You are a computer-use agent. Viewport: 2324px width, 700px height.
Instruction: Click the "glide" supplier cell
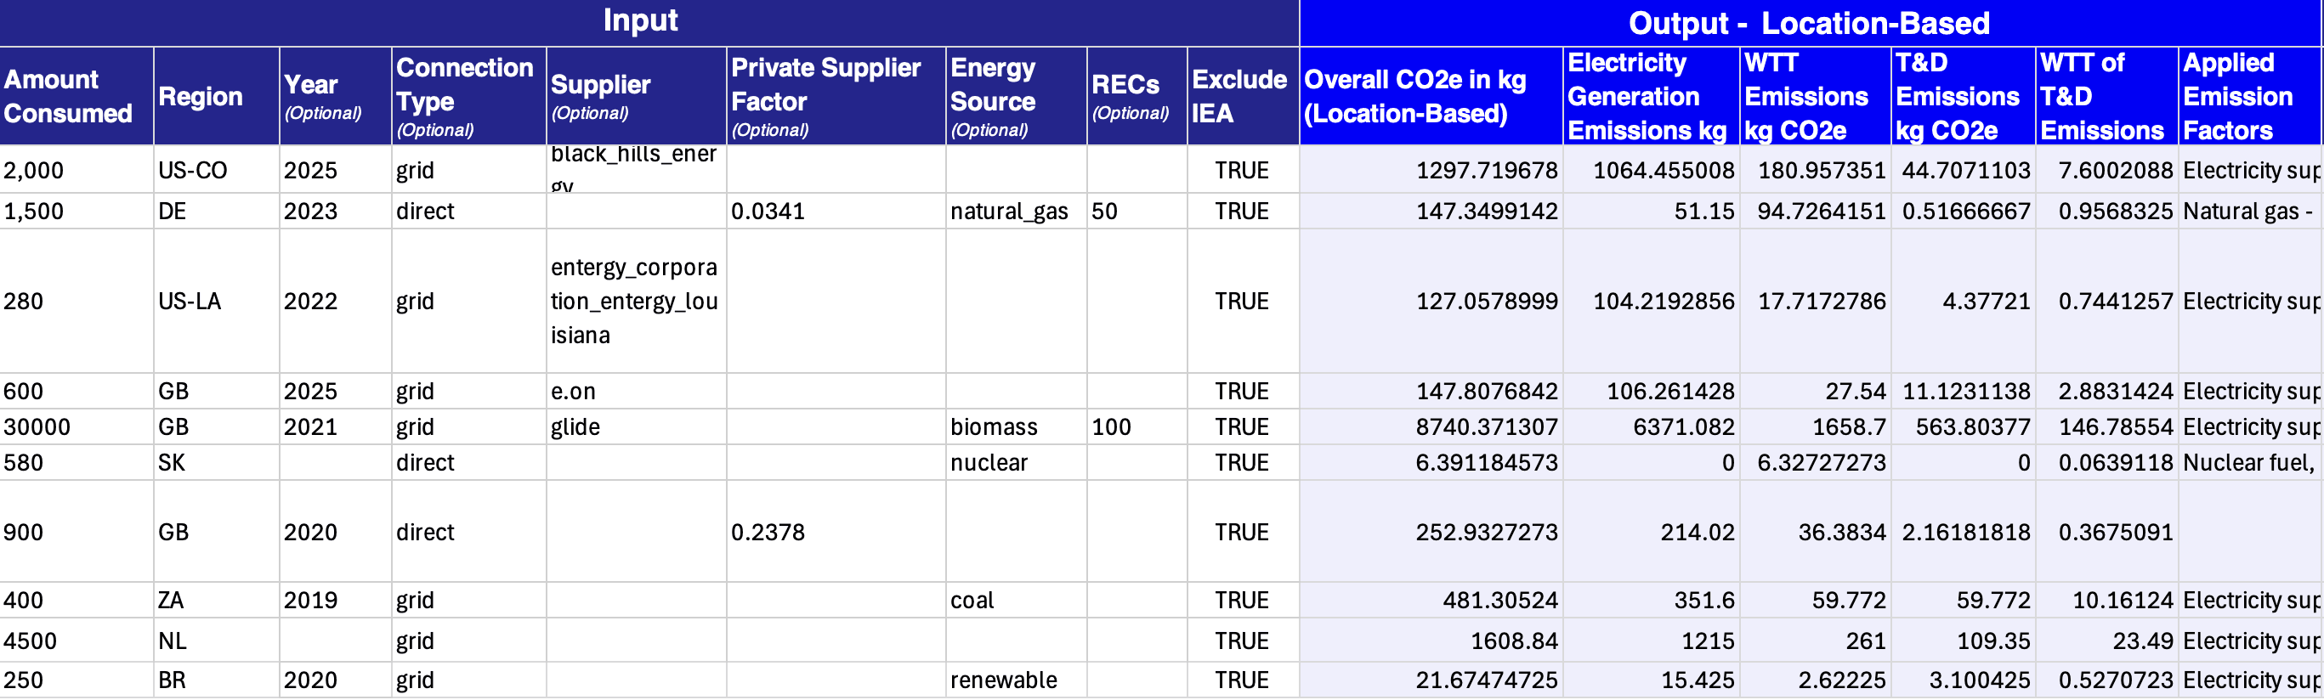575,426
